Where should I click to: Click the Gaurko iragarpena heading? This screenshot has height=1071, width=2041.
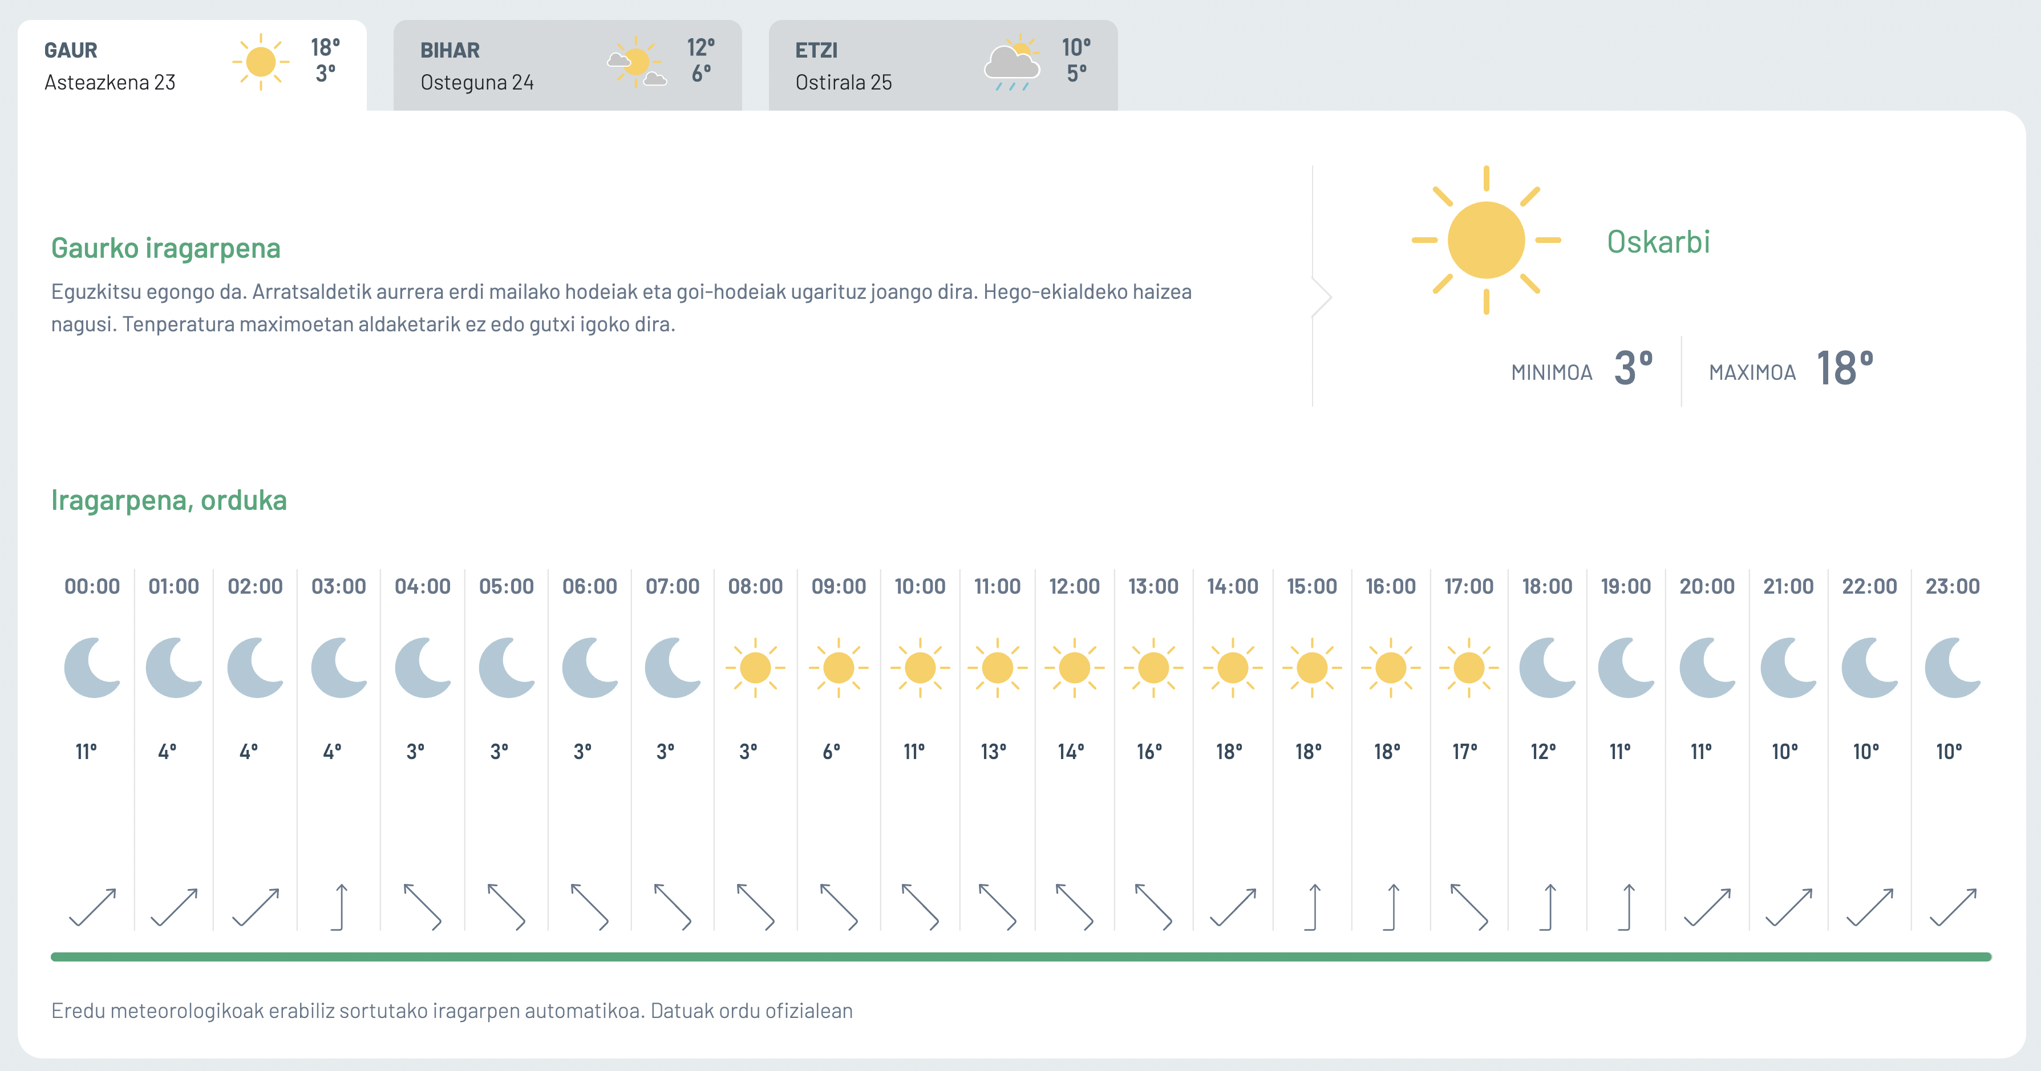point(165,248)
